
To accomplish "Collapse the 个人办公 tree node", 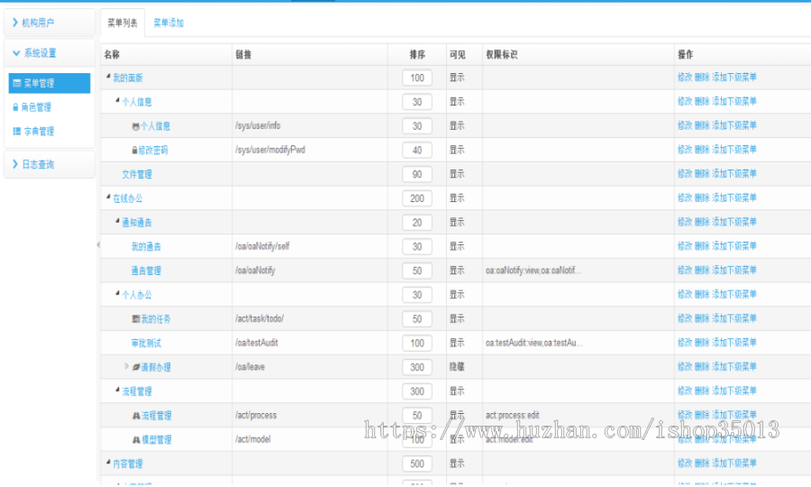I will [x=117, y=293].
